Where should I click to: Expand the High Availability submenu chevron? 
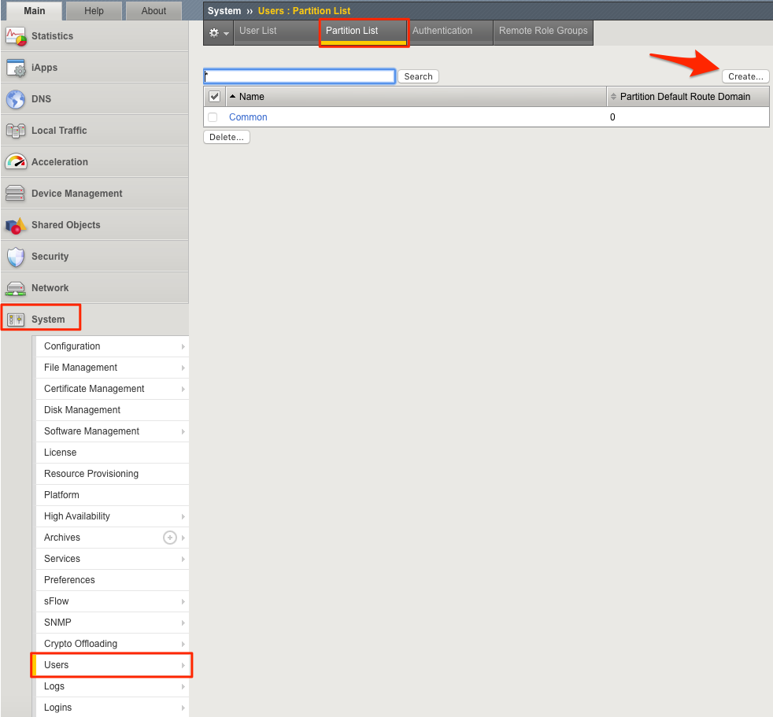click(x=183, y=516)
